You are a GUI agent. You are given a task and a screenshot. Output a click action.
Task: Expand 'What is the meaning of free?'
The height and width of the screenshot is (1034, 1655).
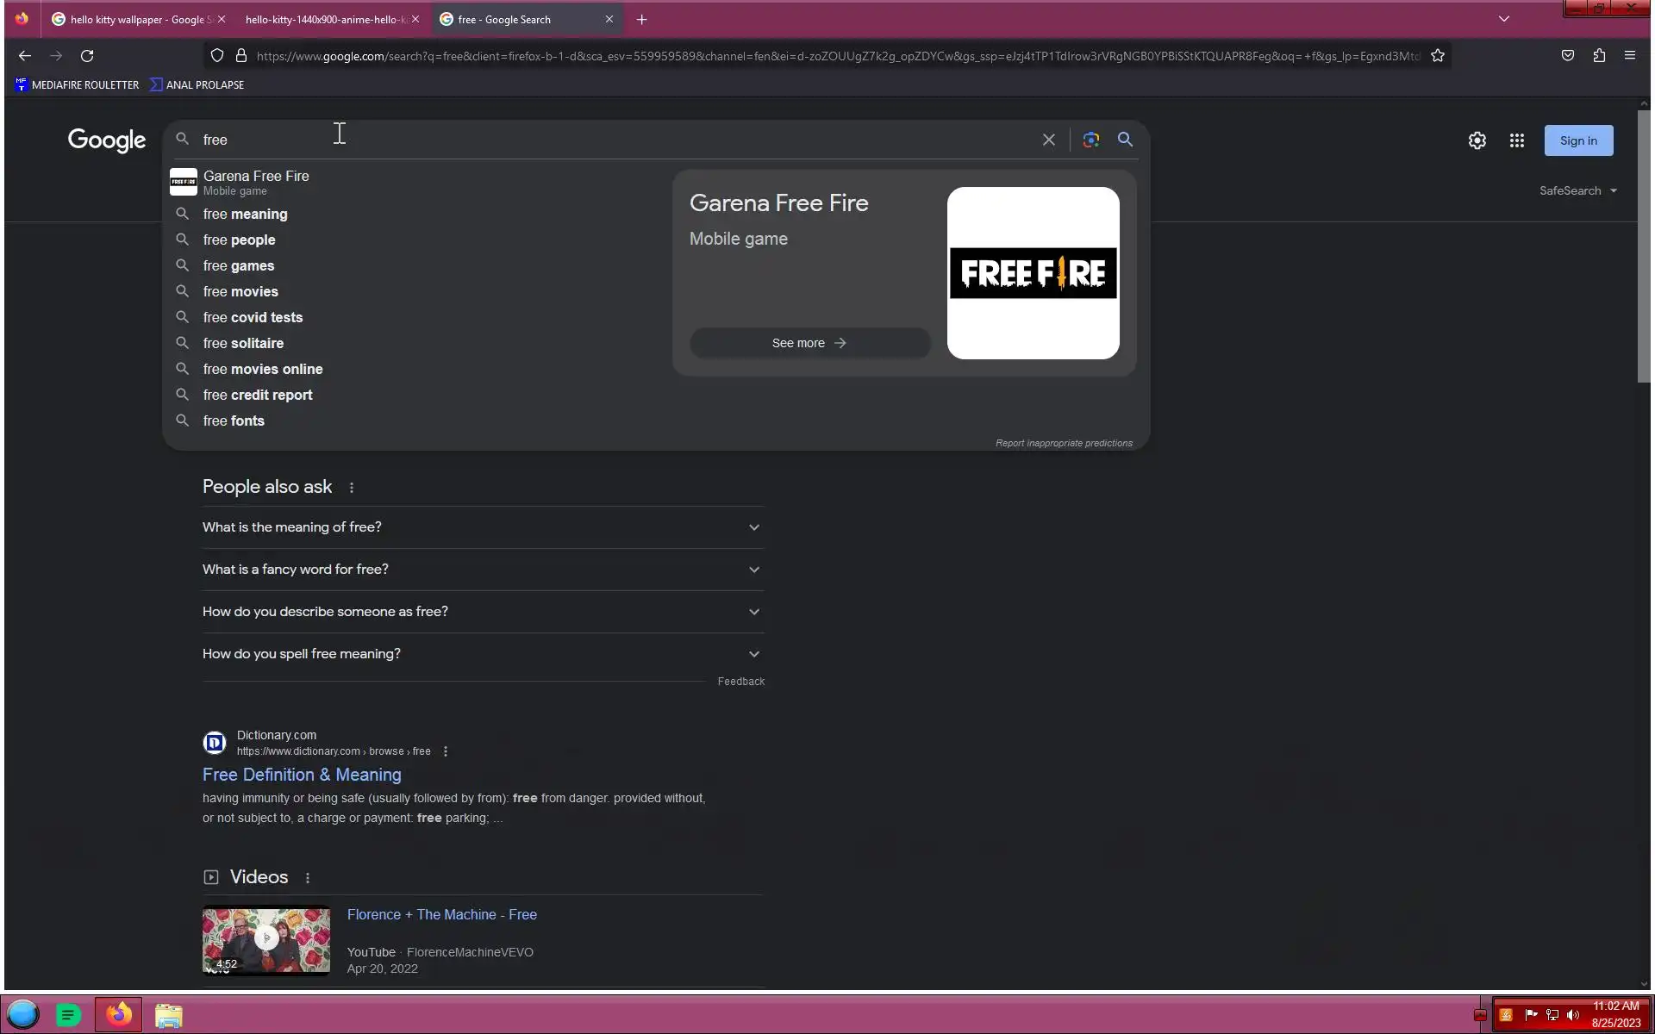[483, 527]
